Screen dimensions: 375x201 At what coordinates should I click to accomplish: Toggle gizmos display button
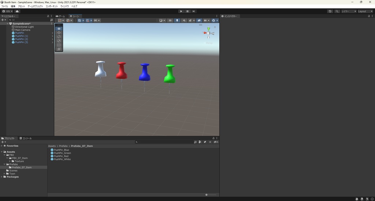click(x=214, y=20)
